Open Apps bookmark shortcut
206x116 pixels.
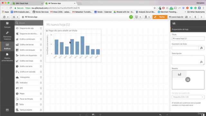coord(5,12)
